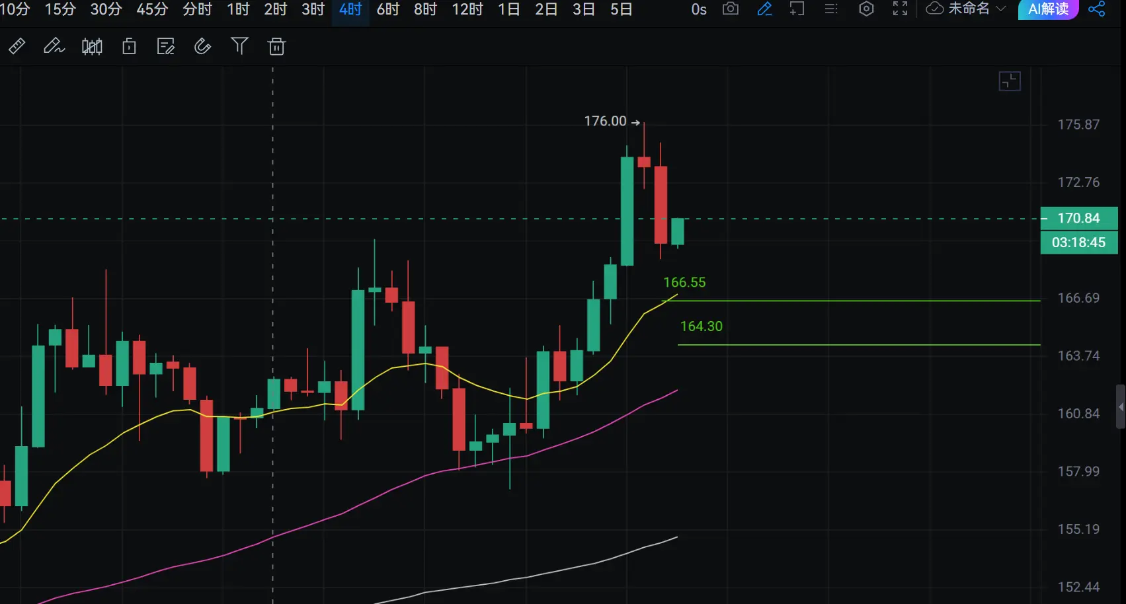Switch to the 8时 timeframe

tap(425, 9)
